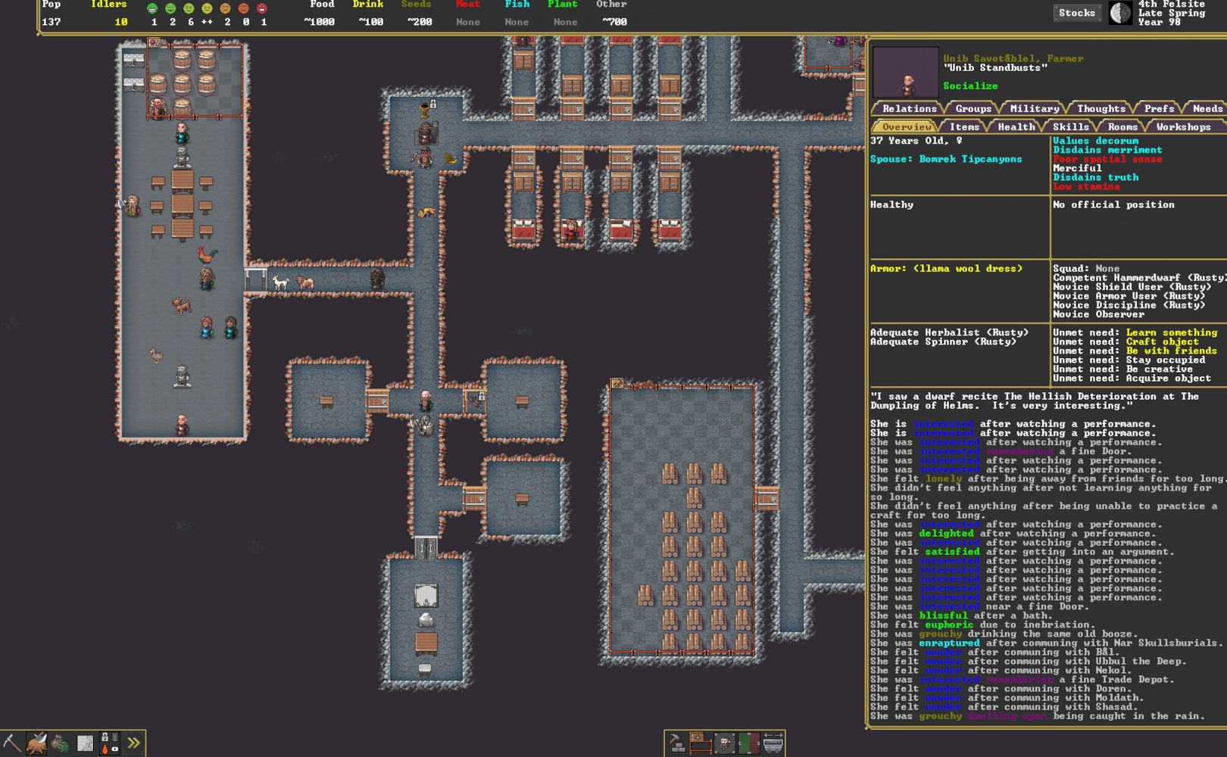This screenshot has width=1227, height=757.
Task: Select the rooster in the dining hall
Action: (x=206, y=255)
